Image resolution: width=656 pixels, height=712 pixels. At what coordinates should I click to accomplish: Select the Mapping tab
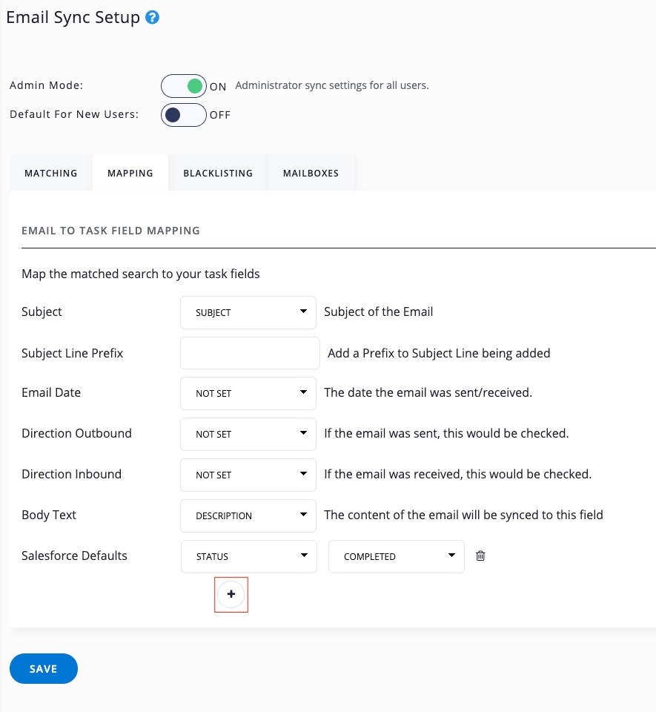coord(130,173)
